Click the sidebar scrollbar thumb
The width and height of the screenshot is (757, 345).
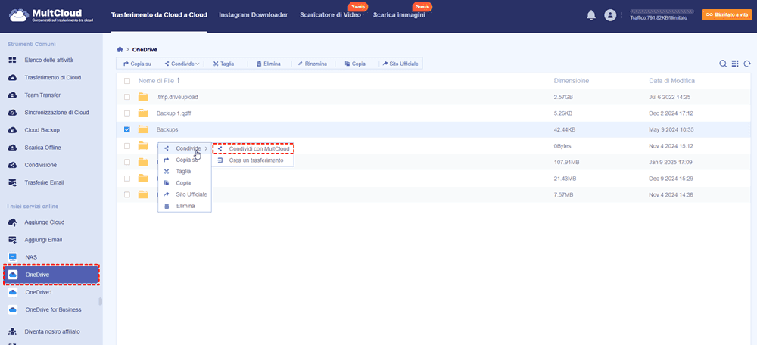tap(101, 302)
